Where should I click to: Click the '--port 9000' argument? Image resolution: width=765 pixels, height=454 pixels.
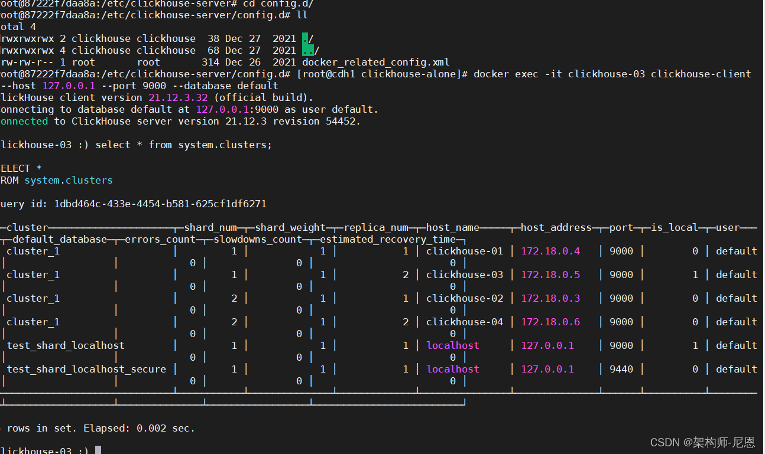[134, 86]
